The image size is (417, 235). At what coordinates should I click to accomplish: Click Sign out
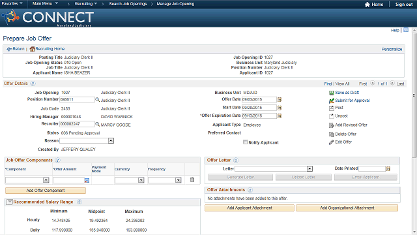pyautogui.click(x=404, y=5)
